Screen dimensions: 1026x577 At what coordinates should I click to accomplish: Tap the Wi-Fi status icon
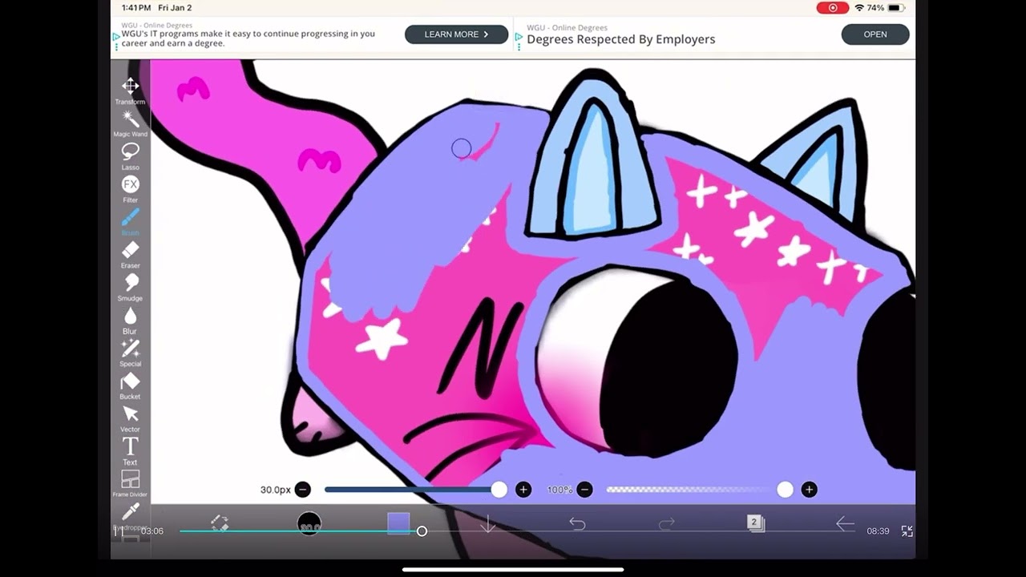point(859,8)
